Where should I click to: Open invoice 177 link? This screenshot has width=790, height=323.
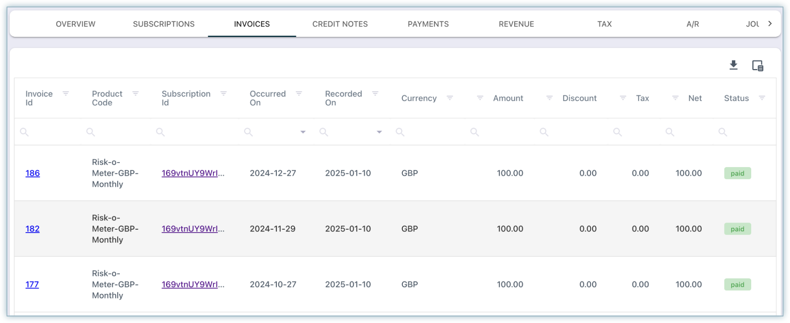pos(32,285)
